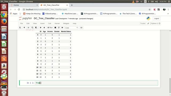Click the Trusted notebook indicator
171x96 pixels.
click(143, 23)
